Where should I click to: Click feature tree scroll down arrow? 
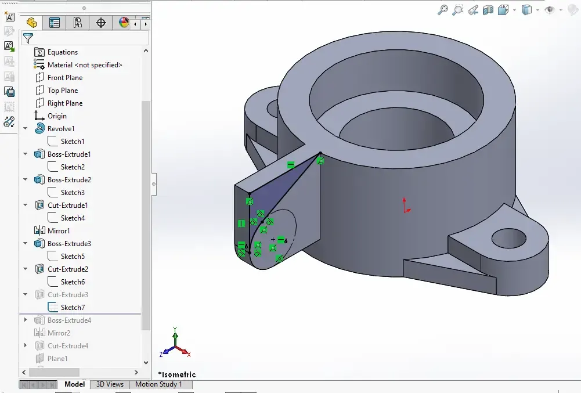coord(146,363)
